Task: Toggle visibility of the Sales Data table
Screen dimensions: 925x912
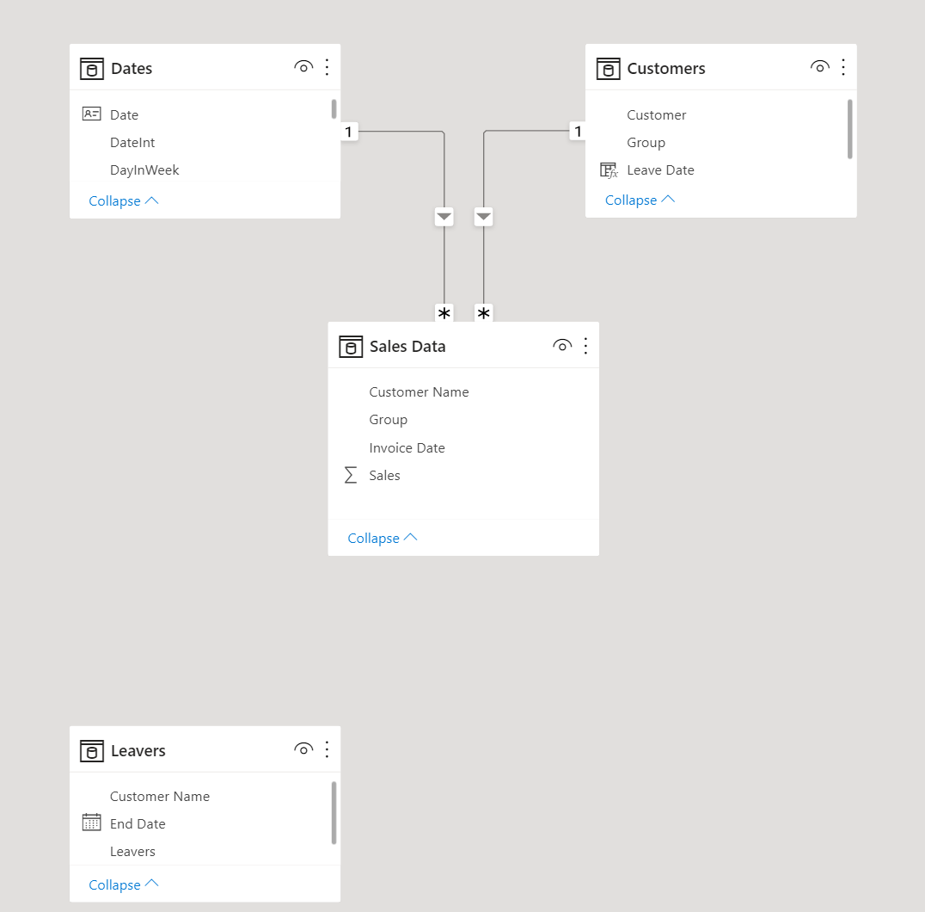Action: click(x=562, y=345)
